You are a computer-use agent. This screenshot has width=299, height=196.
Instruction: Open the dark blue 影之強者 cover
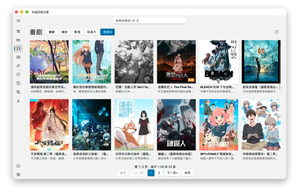[92, 125]
